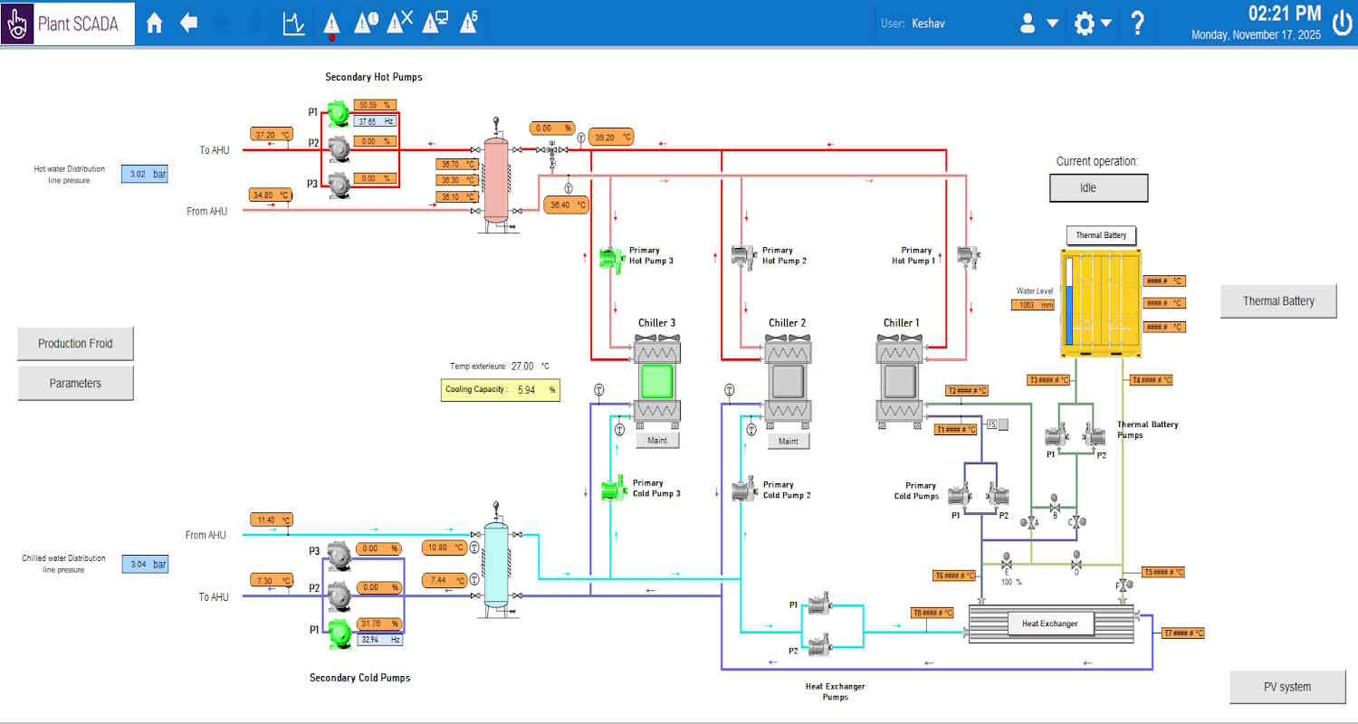
Task: Open active alarms with red indicator
Action: click(331, 24)
